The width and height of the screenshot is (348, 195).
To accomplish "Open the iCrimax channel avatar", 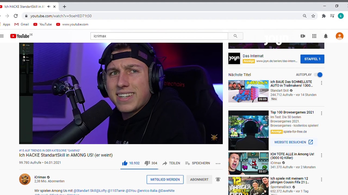I will pos(25,179).
